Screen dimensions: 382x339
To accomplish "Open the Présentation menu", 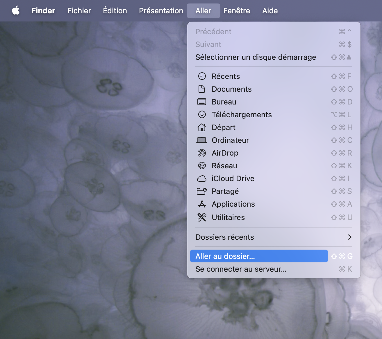I will [161, 11].
